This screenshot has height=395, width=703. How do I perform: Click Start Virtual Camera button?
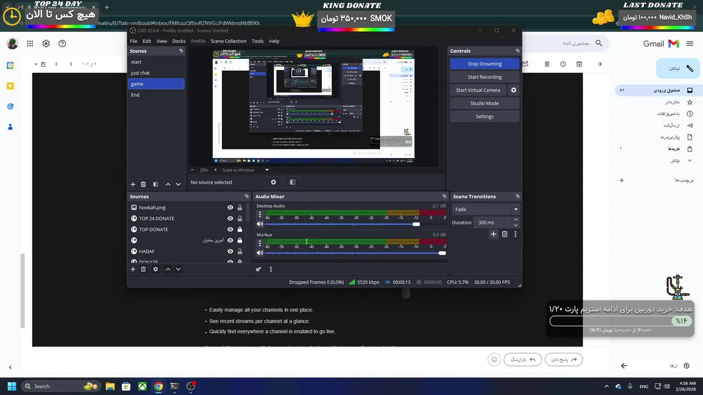coord(478,90)
